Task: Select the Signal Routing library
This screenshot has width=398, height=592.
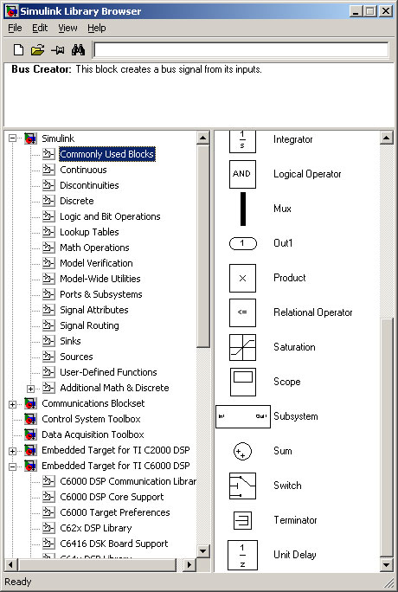Action: tap(89, 325)
